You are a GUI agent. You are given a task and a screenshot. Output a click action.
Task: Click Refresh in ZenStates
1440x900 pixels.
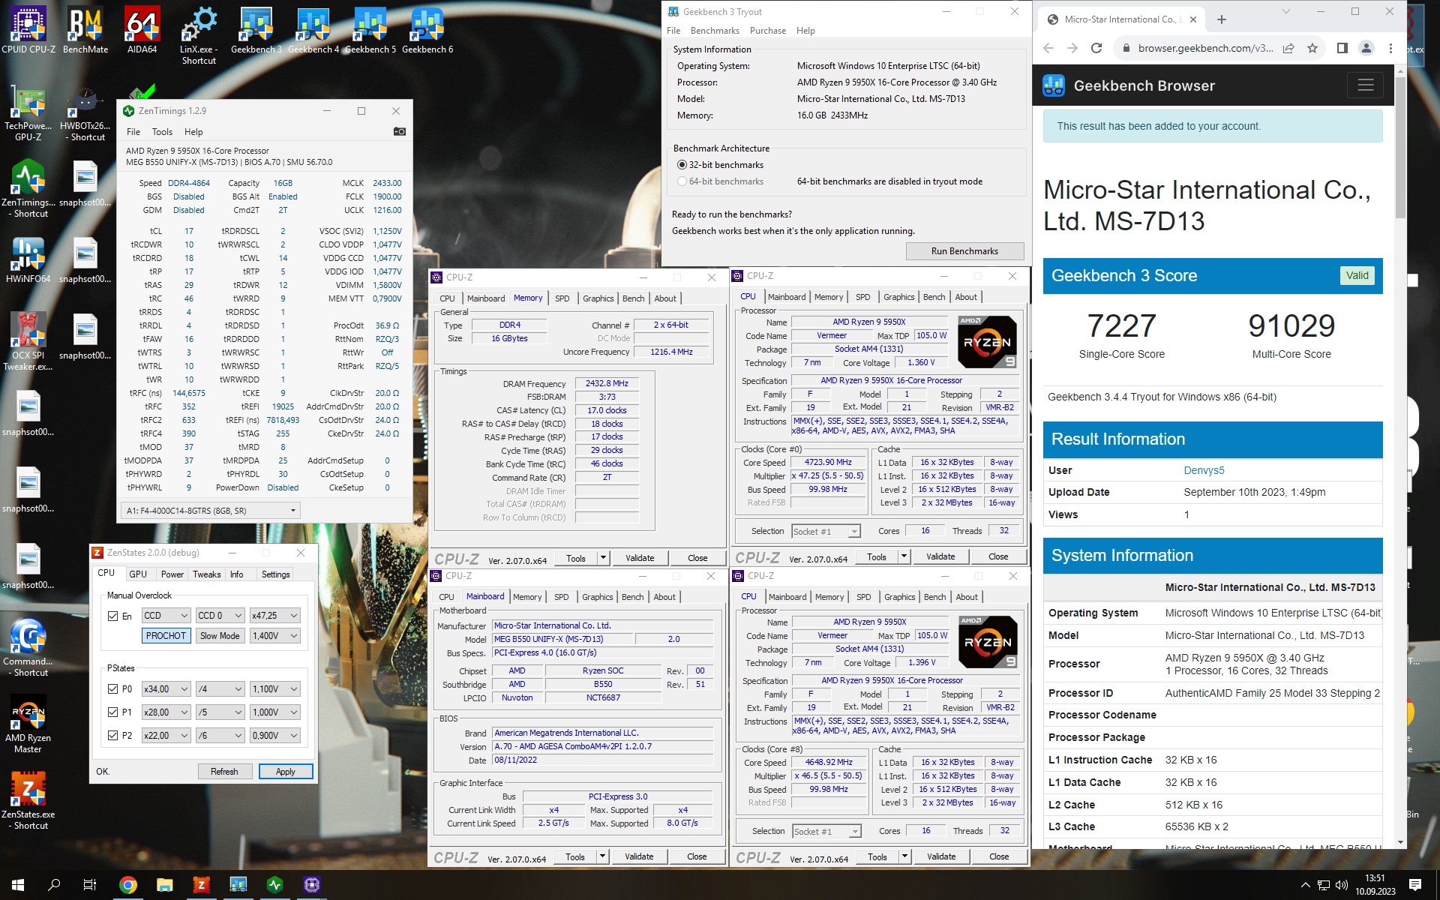coord(223,771)
